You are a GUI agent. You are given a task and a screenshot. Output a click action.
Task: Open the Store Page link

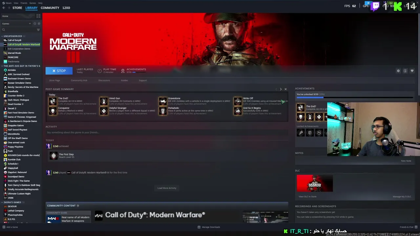[54, 80]
